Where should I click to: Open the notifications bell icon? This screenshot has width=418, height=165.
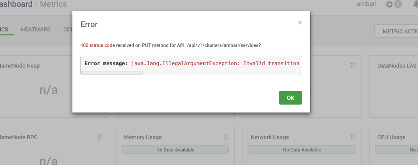pos(415,4)
